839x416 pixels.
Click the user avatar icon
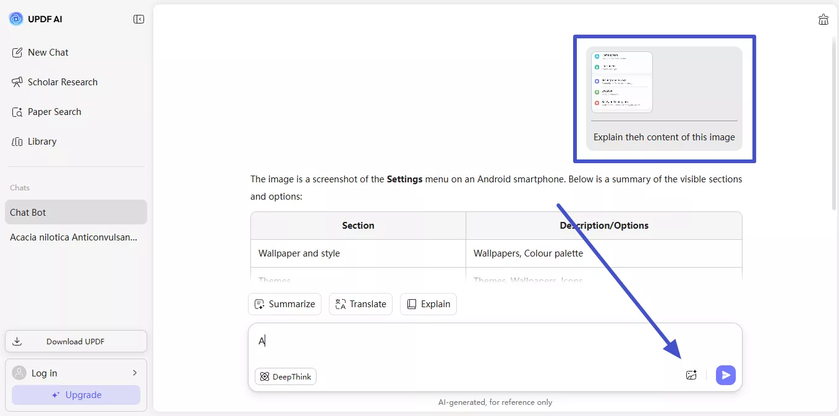(20, 373)
